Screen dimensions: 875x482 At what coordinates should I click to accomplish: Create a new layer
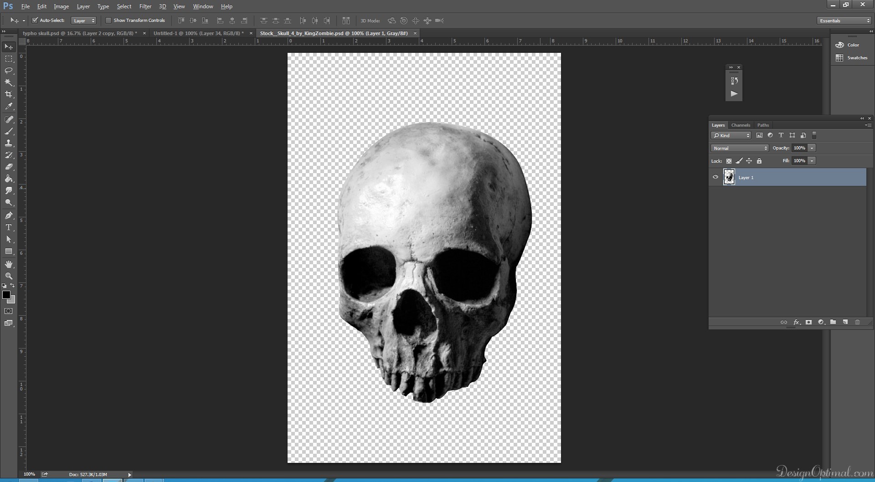(x=845, y=322)
